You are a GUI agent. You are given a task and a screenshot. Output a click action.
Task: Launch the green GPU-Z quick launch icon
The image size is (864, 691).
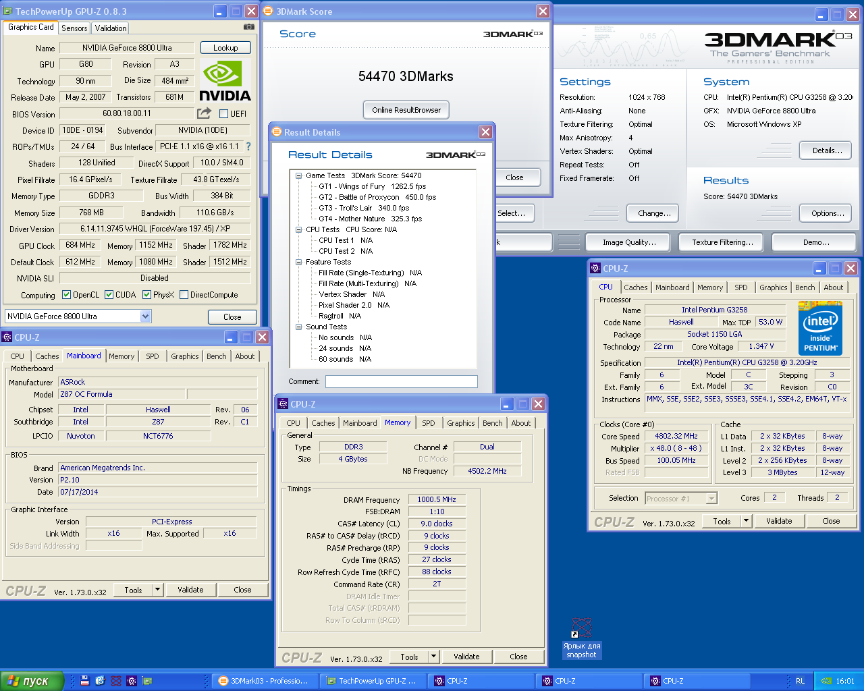pos(147,681)
